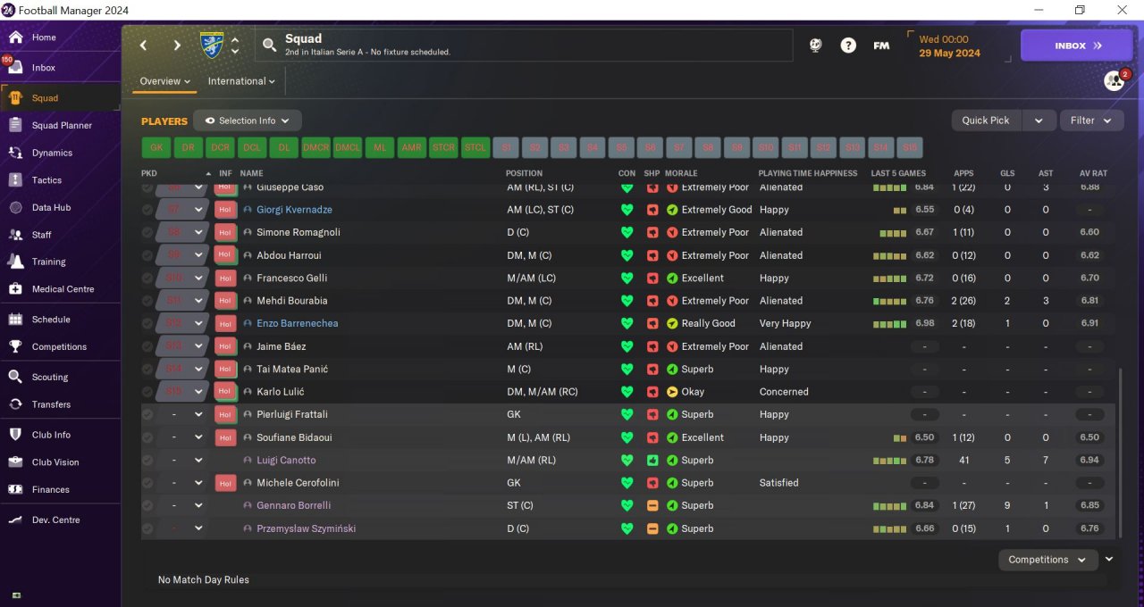This screenshot has width=1144, height=607.
Task: Open player Enzo Barrenechea's profile link
Action: (297, 323)
